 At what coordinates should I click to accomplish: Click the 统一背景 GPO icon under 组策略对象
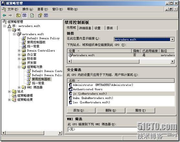click(x=29, y=83)
